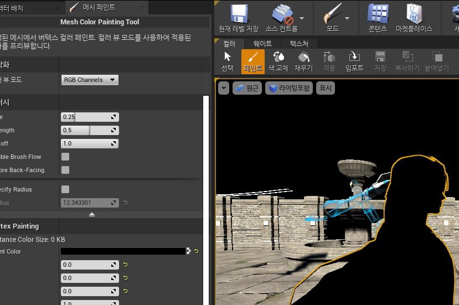
Task: Switch to the 컬러 tab
Action: point(229,44)
